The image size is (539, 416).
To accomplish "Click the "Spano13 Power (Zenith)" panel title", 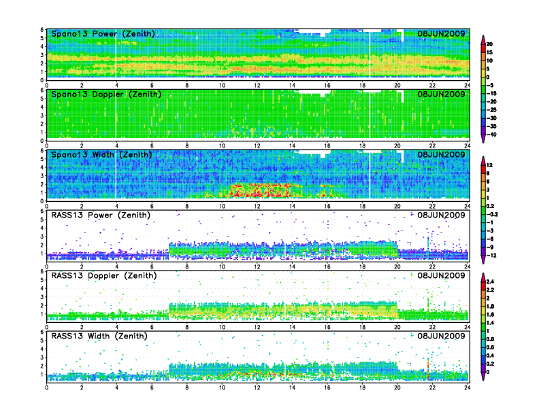I will [x=103, y=33].
